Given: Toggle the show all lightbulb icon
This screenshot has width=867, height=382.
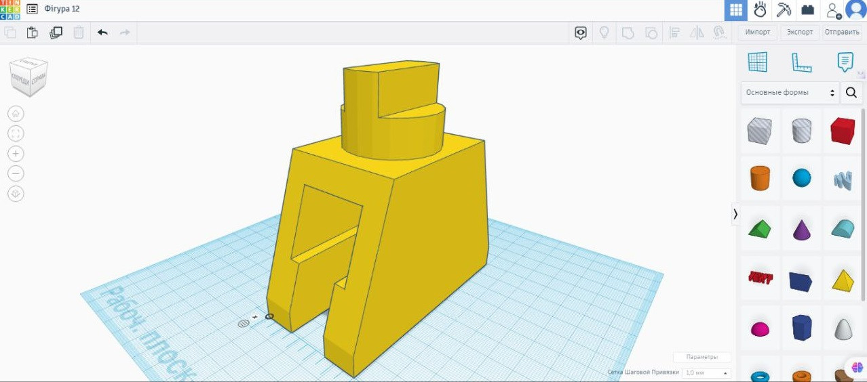Looking at the screenshot, I should coord(604,33).
